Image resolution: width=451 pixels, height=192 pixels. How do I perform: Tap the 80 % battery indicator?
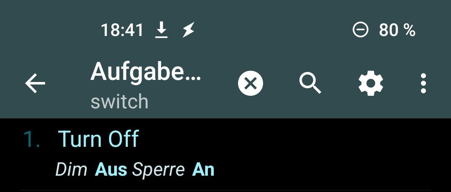[x=397, y=30]
